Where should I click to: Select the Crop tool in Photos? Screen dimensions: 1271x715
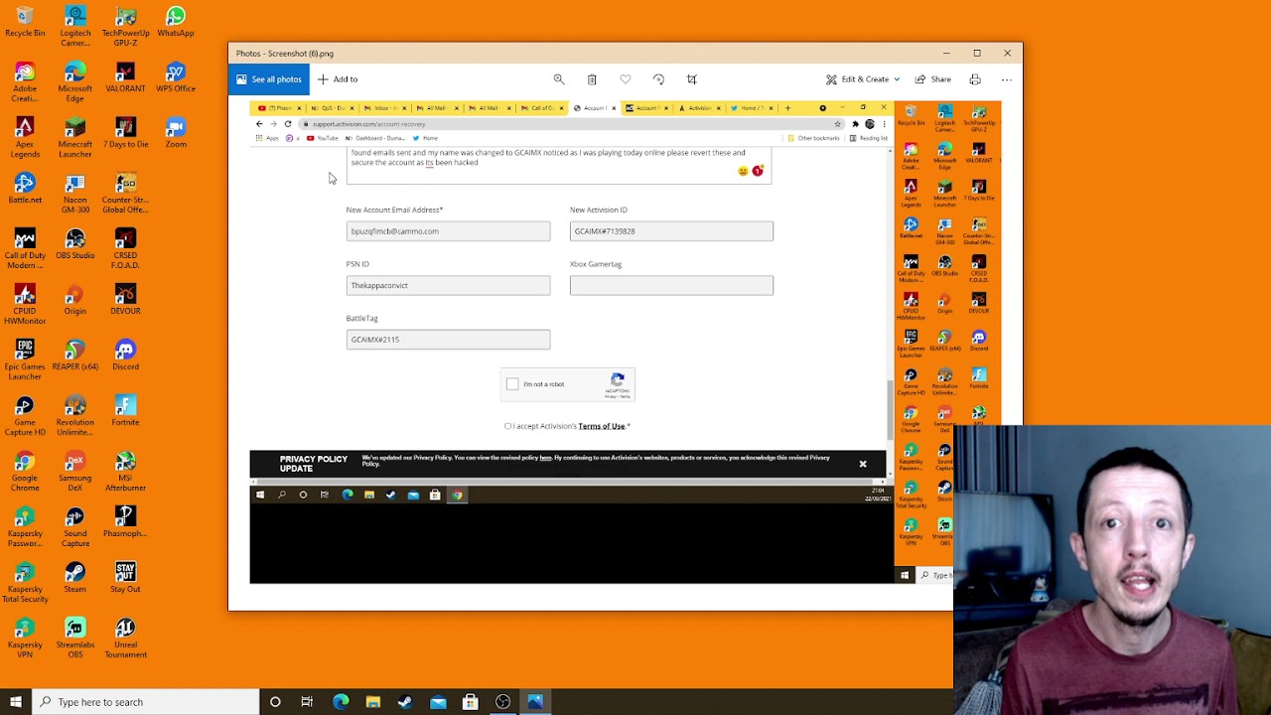[692, 79]
